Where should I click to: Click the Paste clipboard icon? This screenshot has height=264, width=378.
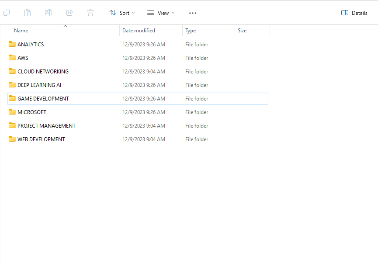[x=28, y=13]
